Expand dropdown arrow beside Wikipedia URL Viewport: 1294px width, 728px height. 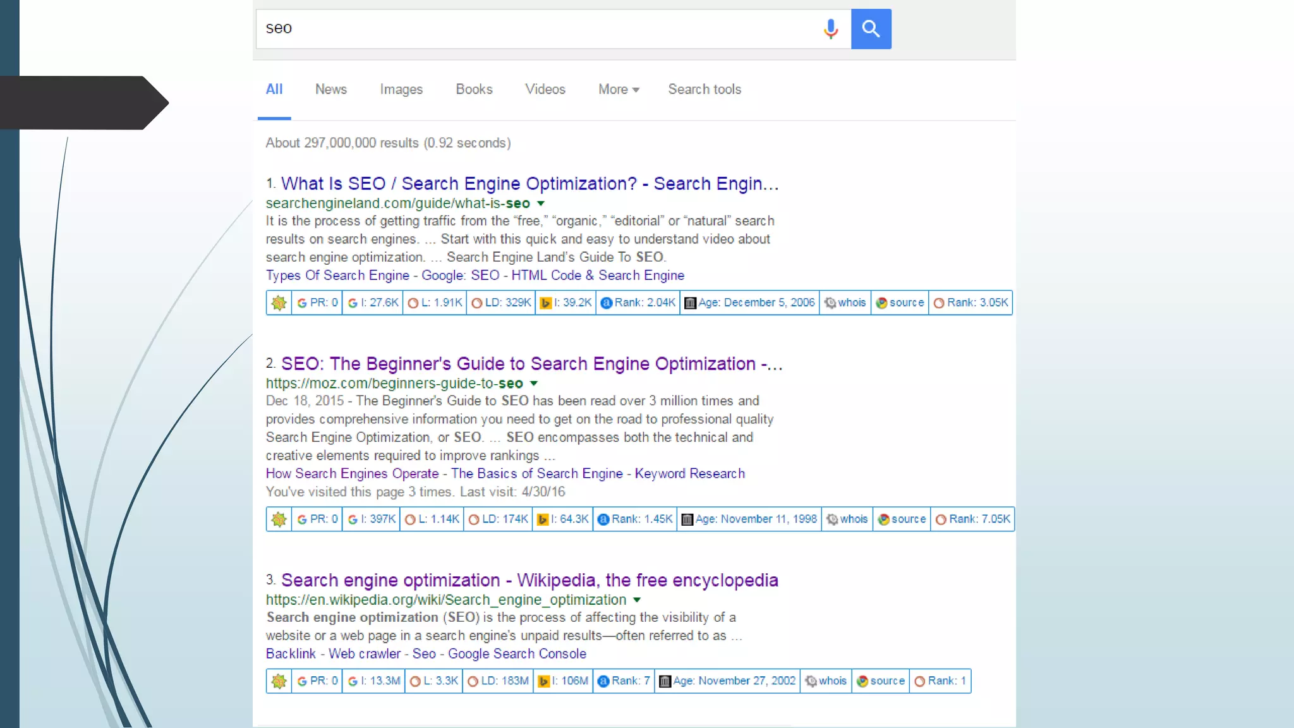(637, 600)
